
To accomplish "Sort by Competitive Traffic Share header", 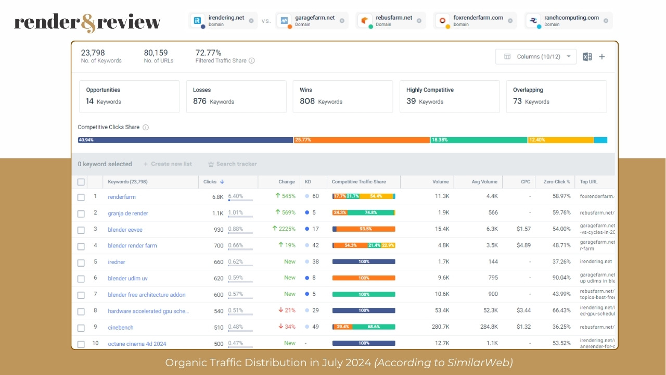I will (359, 182).
